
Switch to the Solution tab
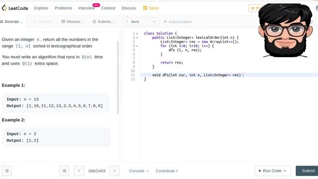click(x=42, y=21)
